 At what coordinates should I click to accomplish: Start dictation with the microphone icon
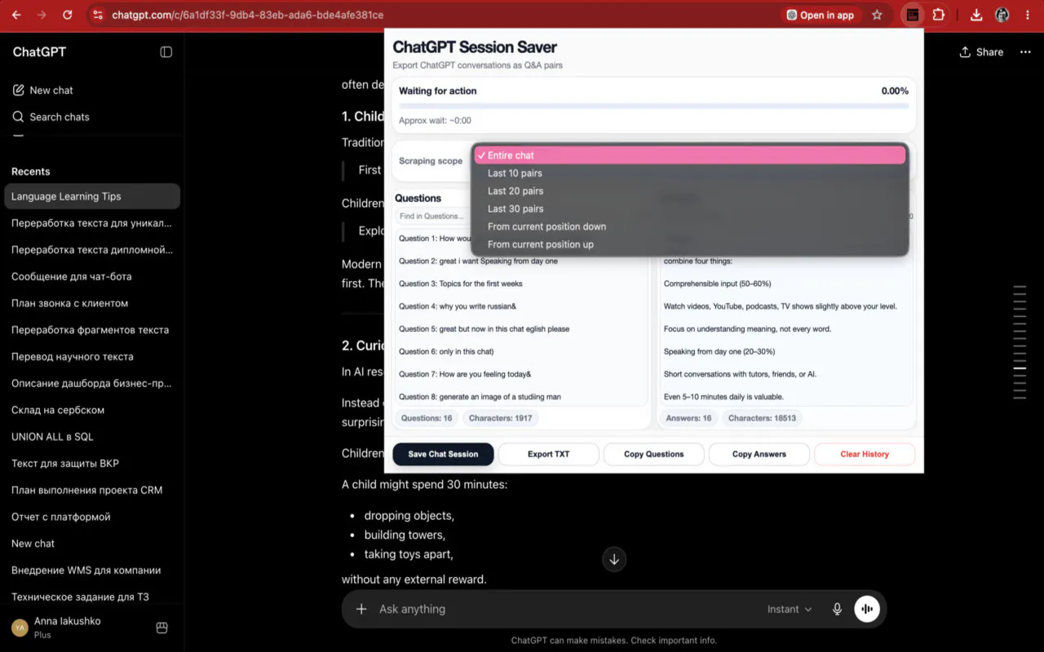(837, 609)
